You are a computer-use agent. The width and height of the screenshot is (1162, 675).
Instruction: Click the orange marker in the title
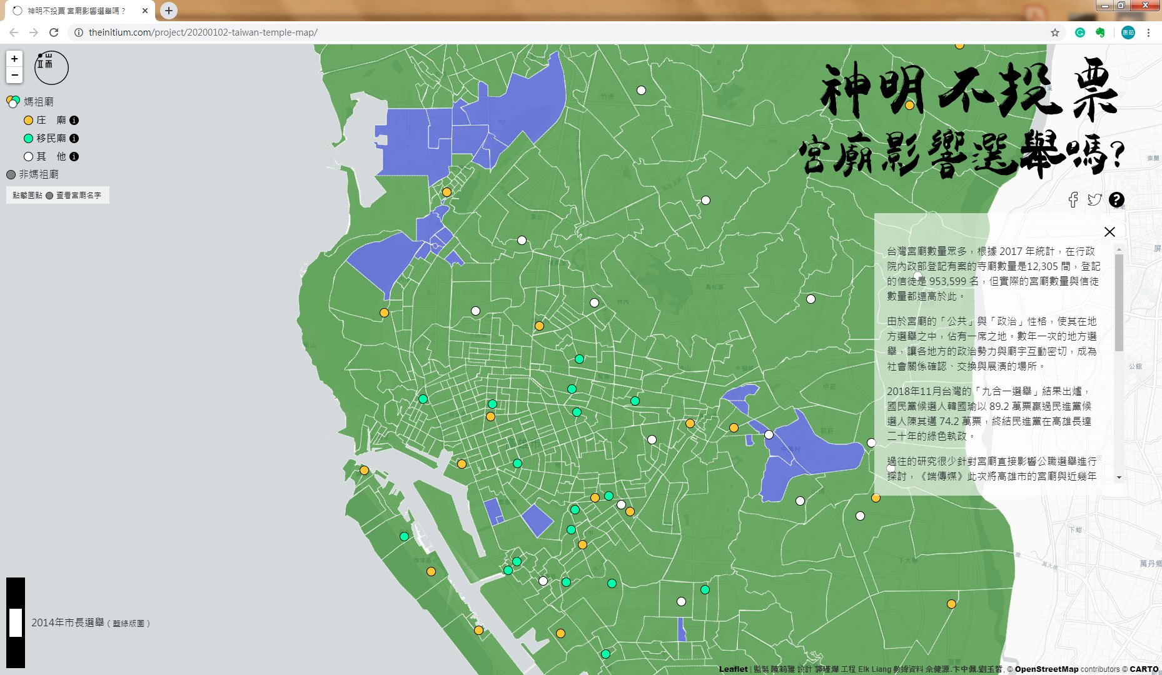click(x=910, y=105)
